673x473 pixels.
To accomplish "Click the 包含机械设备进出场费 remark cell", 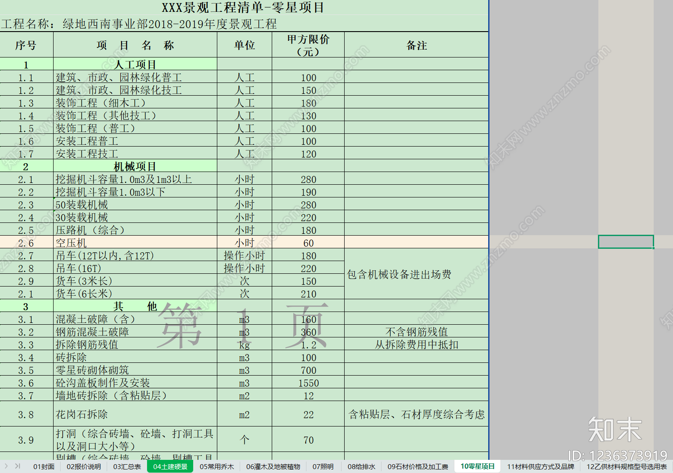I will pos(417,274).
